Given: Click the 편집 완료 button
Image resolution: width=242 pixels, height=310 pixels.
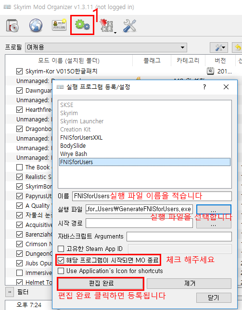Looking at the screenshot, I should click(x=101, y=283).
